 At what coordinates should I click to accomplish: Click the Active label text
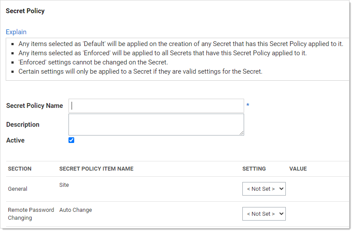[15, 140]
